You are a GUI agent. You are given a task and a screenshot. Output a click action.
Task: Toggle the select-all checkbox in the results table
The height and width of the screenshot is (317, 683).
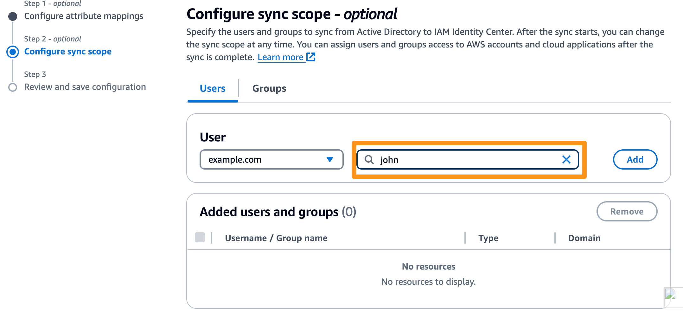click(x=200, y=238)
